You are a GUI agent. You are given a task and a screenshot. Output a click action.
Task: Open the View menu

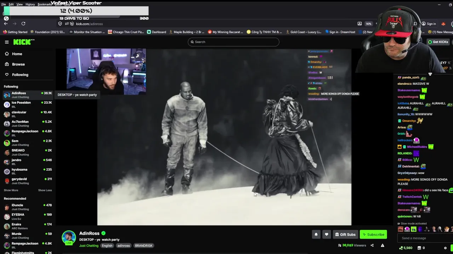pyautogui.click(x=19, y=4)
